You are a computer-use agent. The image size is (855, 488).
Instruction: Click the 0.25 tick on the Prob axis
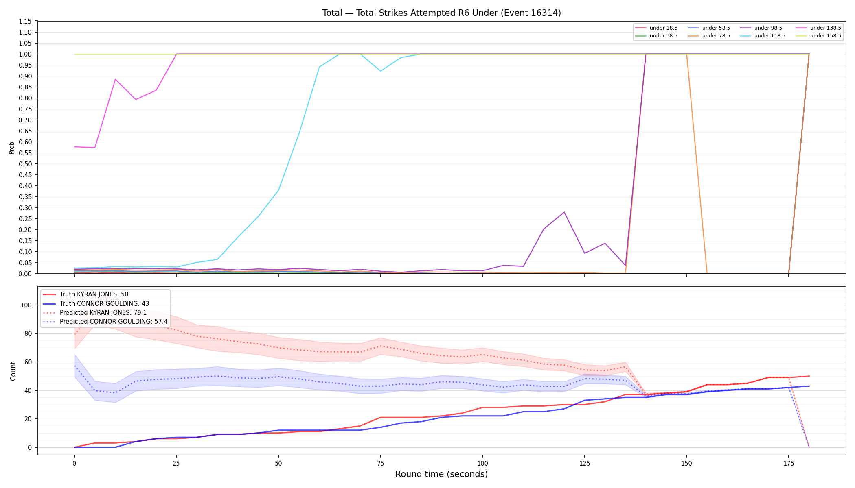pos(25,219)
